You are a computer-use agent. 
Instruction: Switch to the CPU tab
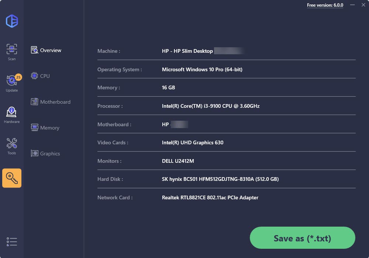[x=40, y=76]
